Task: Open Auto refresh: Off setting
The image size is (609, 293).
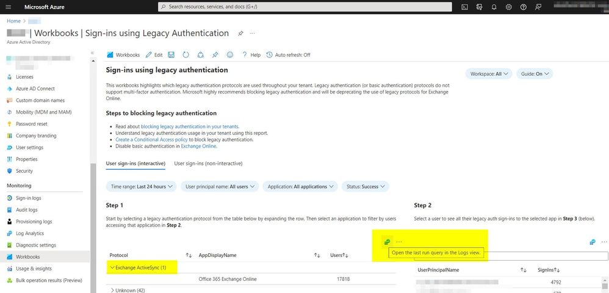Action: pos(289,55)
